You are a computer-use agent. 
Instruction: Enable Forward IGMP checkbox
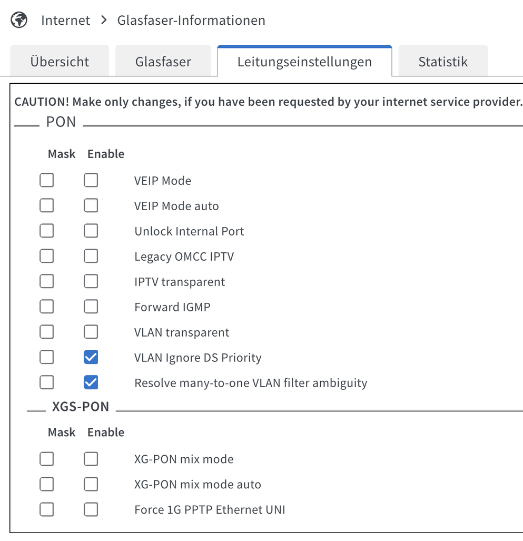coord(91,307)
